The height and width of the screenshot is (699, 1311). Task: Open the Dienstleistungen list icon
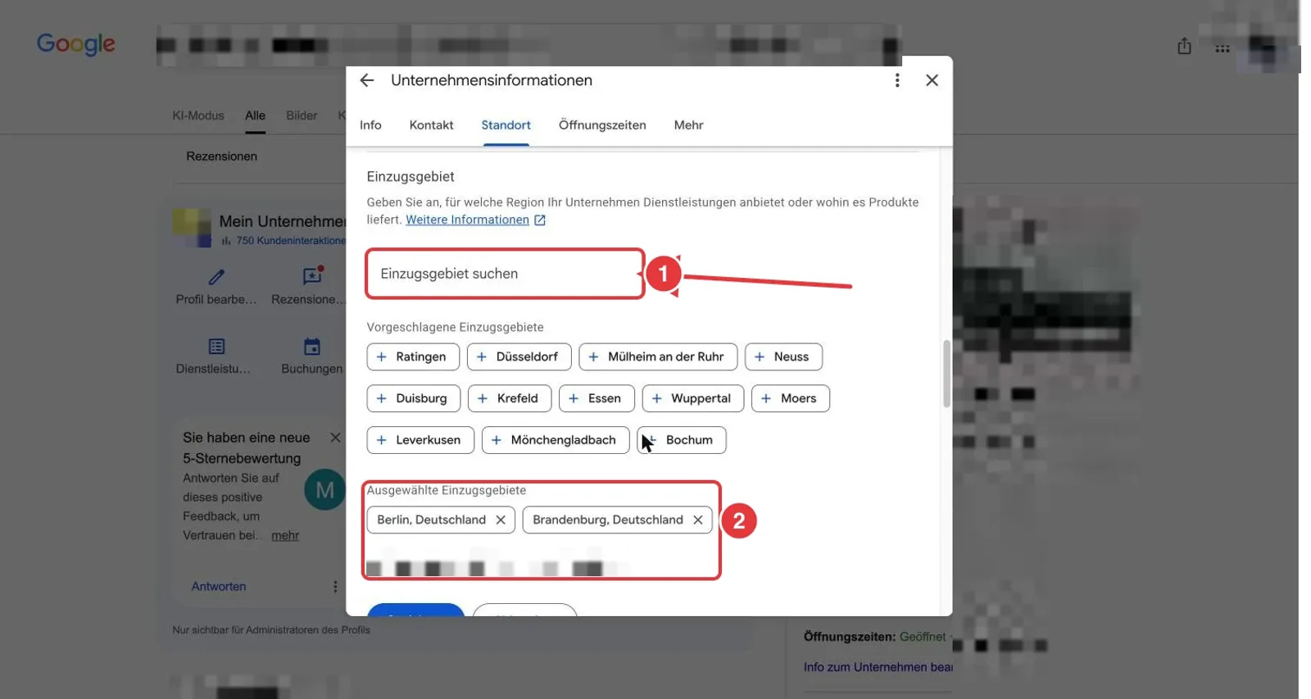tap(216, 347)
